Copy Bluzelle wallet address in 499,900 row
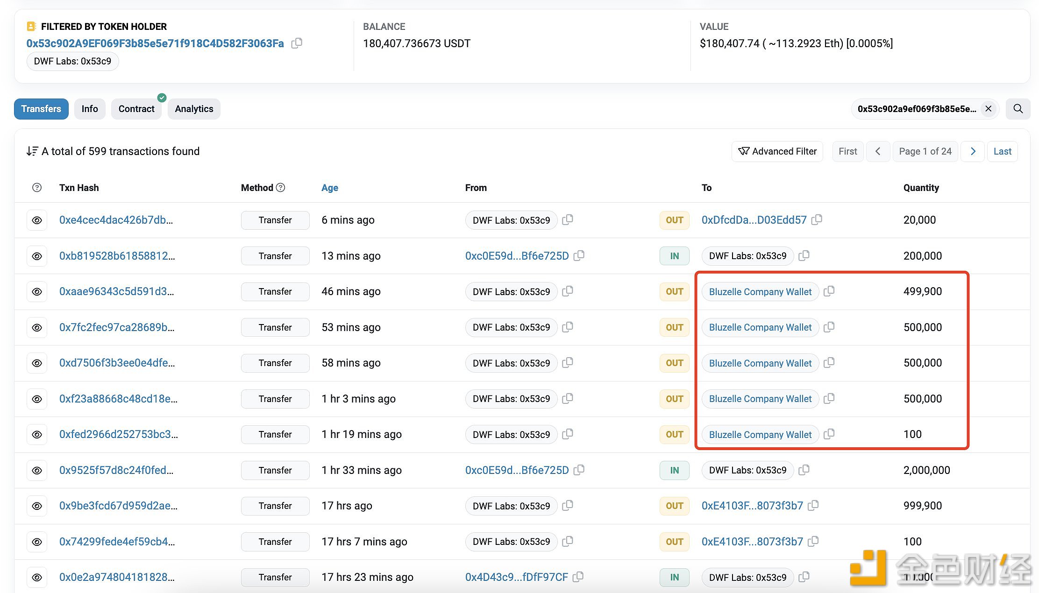The width and height of the screenshot is (1039, 593). point(829,291)
